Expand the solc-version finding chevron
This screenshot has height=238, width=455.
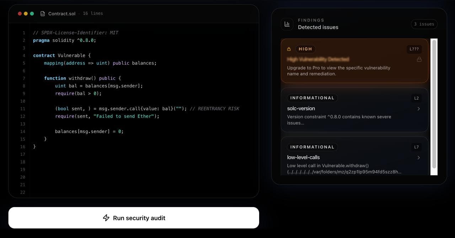tap(418, 109)
